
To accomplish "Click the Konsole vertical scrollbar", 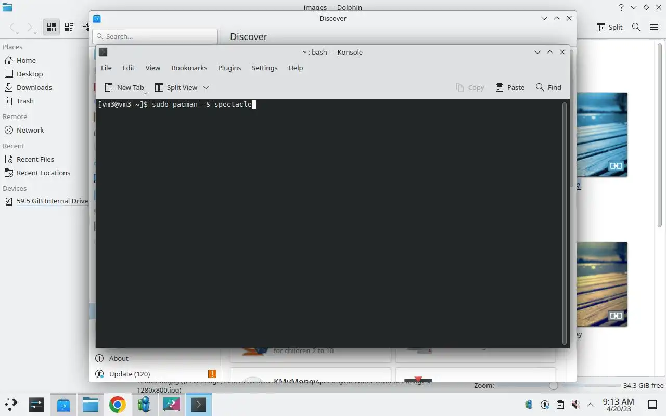I will [x=565, y=224].
